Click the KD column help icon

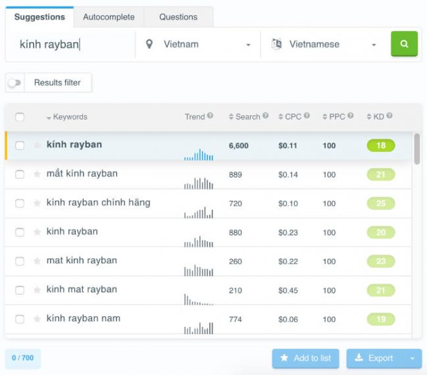pyautogui.click(x=389, y=116)
